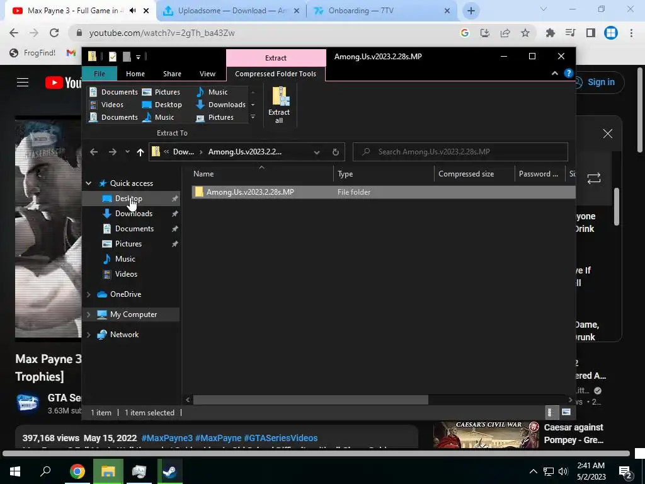Image resolution: width=645 pixels, height=484 pixels.
Task: Click Share this page icon in Chrome
Action: pyautogui.click(x=505, y=33)
